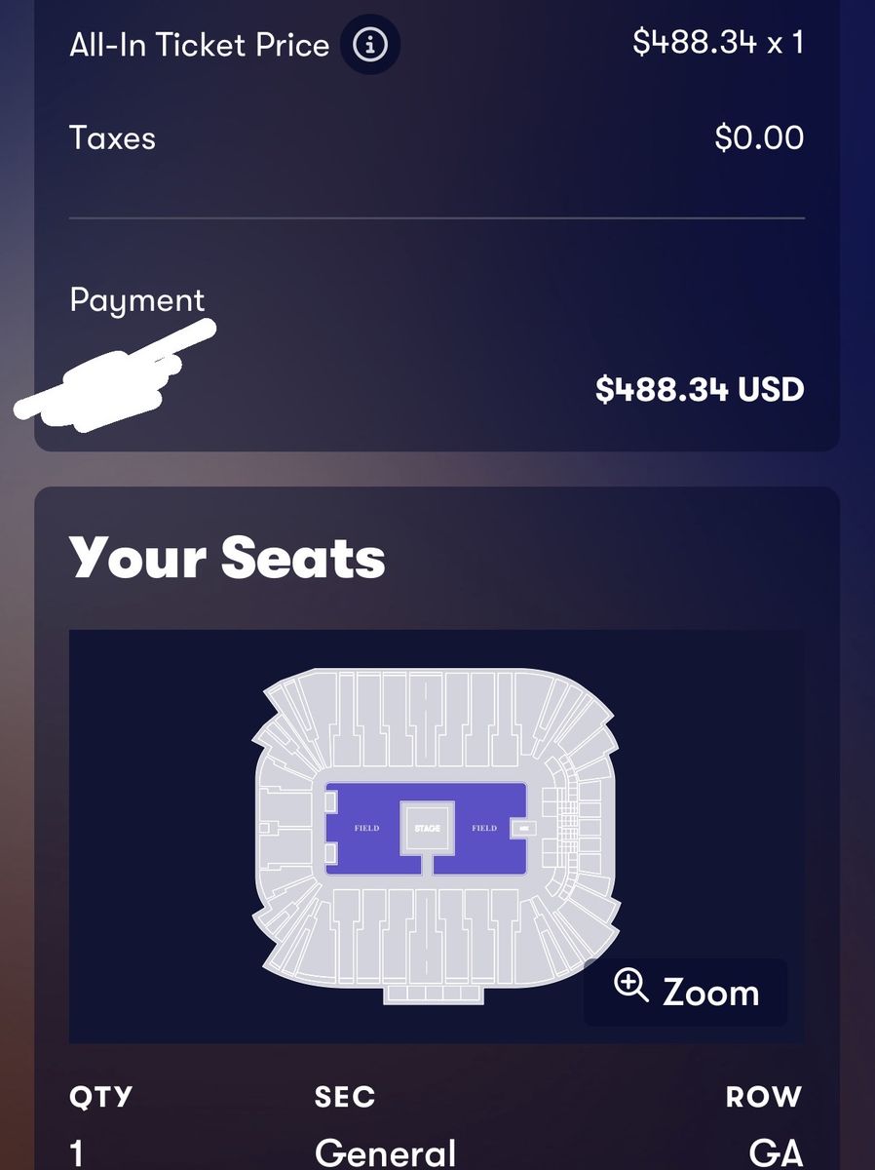This screenshot has width=875, height=1170.
Task: Tap the 'General' section value
Action: point(385,1154)
